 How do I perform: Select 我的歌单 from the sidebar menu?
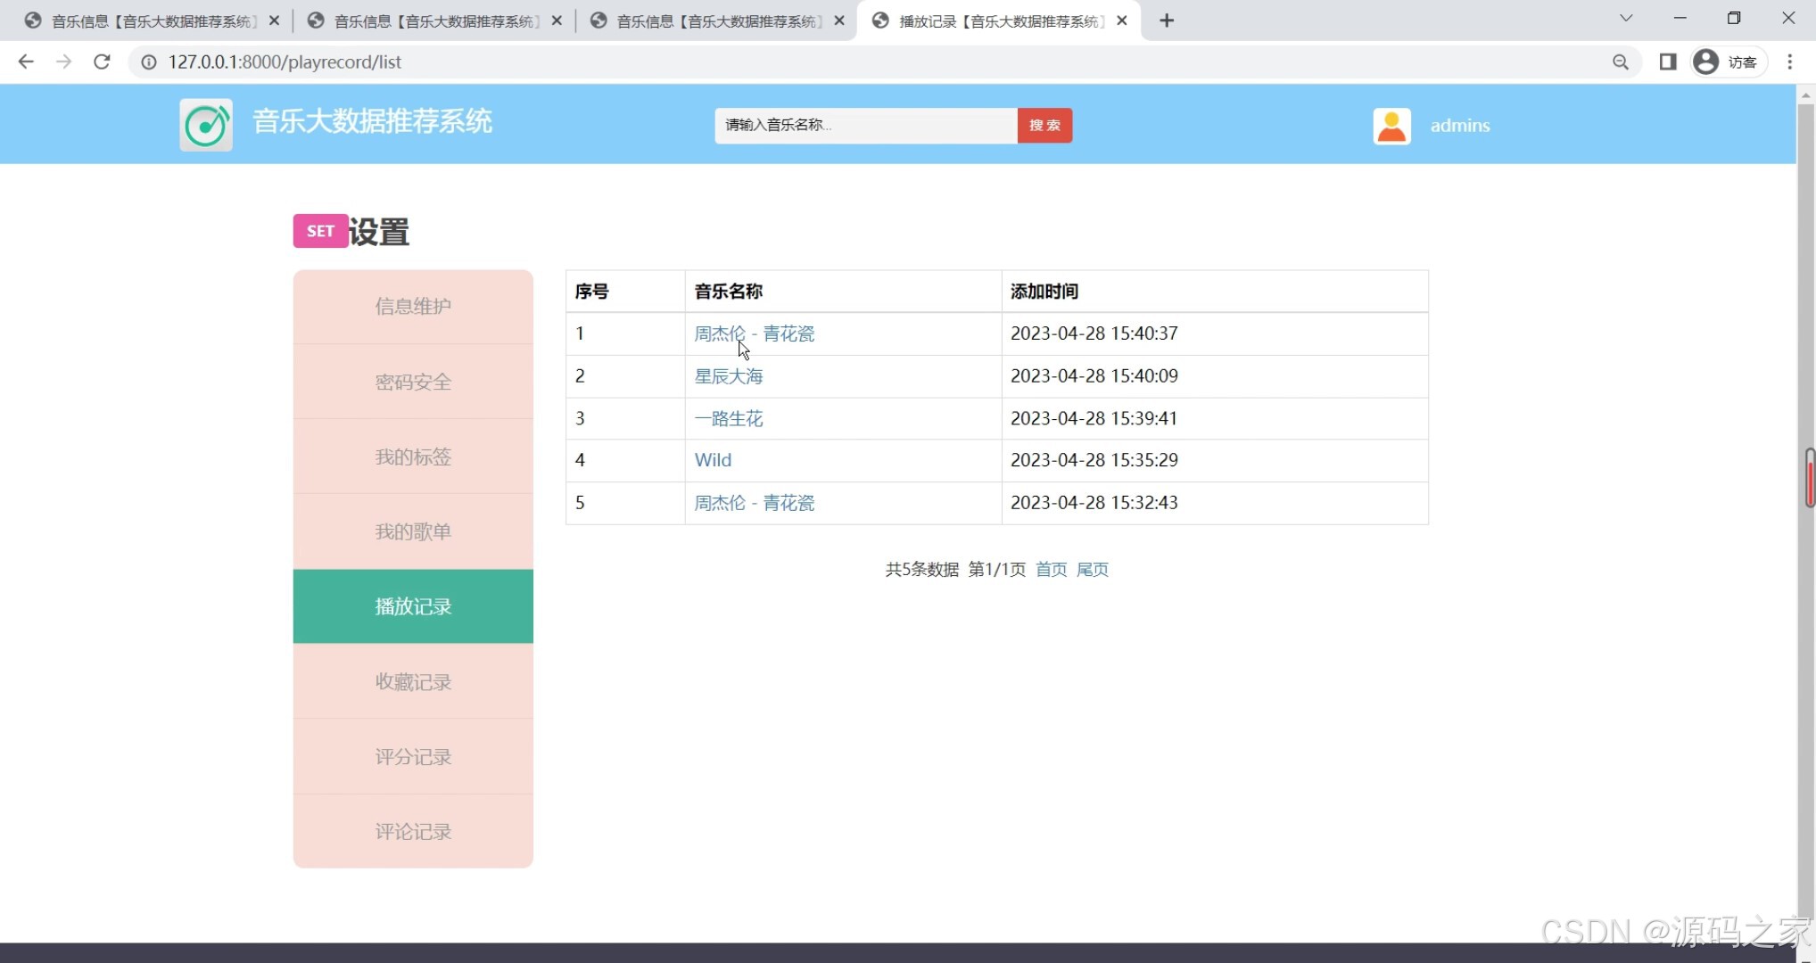click(x=413, y=532)
